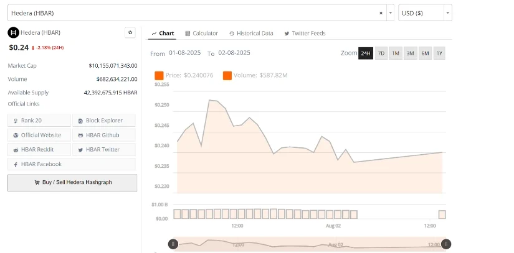
Task: Click the $0.24 price heading
Action: [19, 48]
